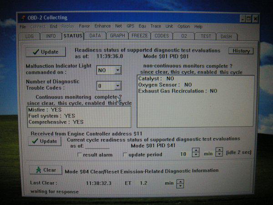Increase the update period value with up arrow
This screenshot has width=273, height=205.
[196, 150]
